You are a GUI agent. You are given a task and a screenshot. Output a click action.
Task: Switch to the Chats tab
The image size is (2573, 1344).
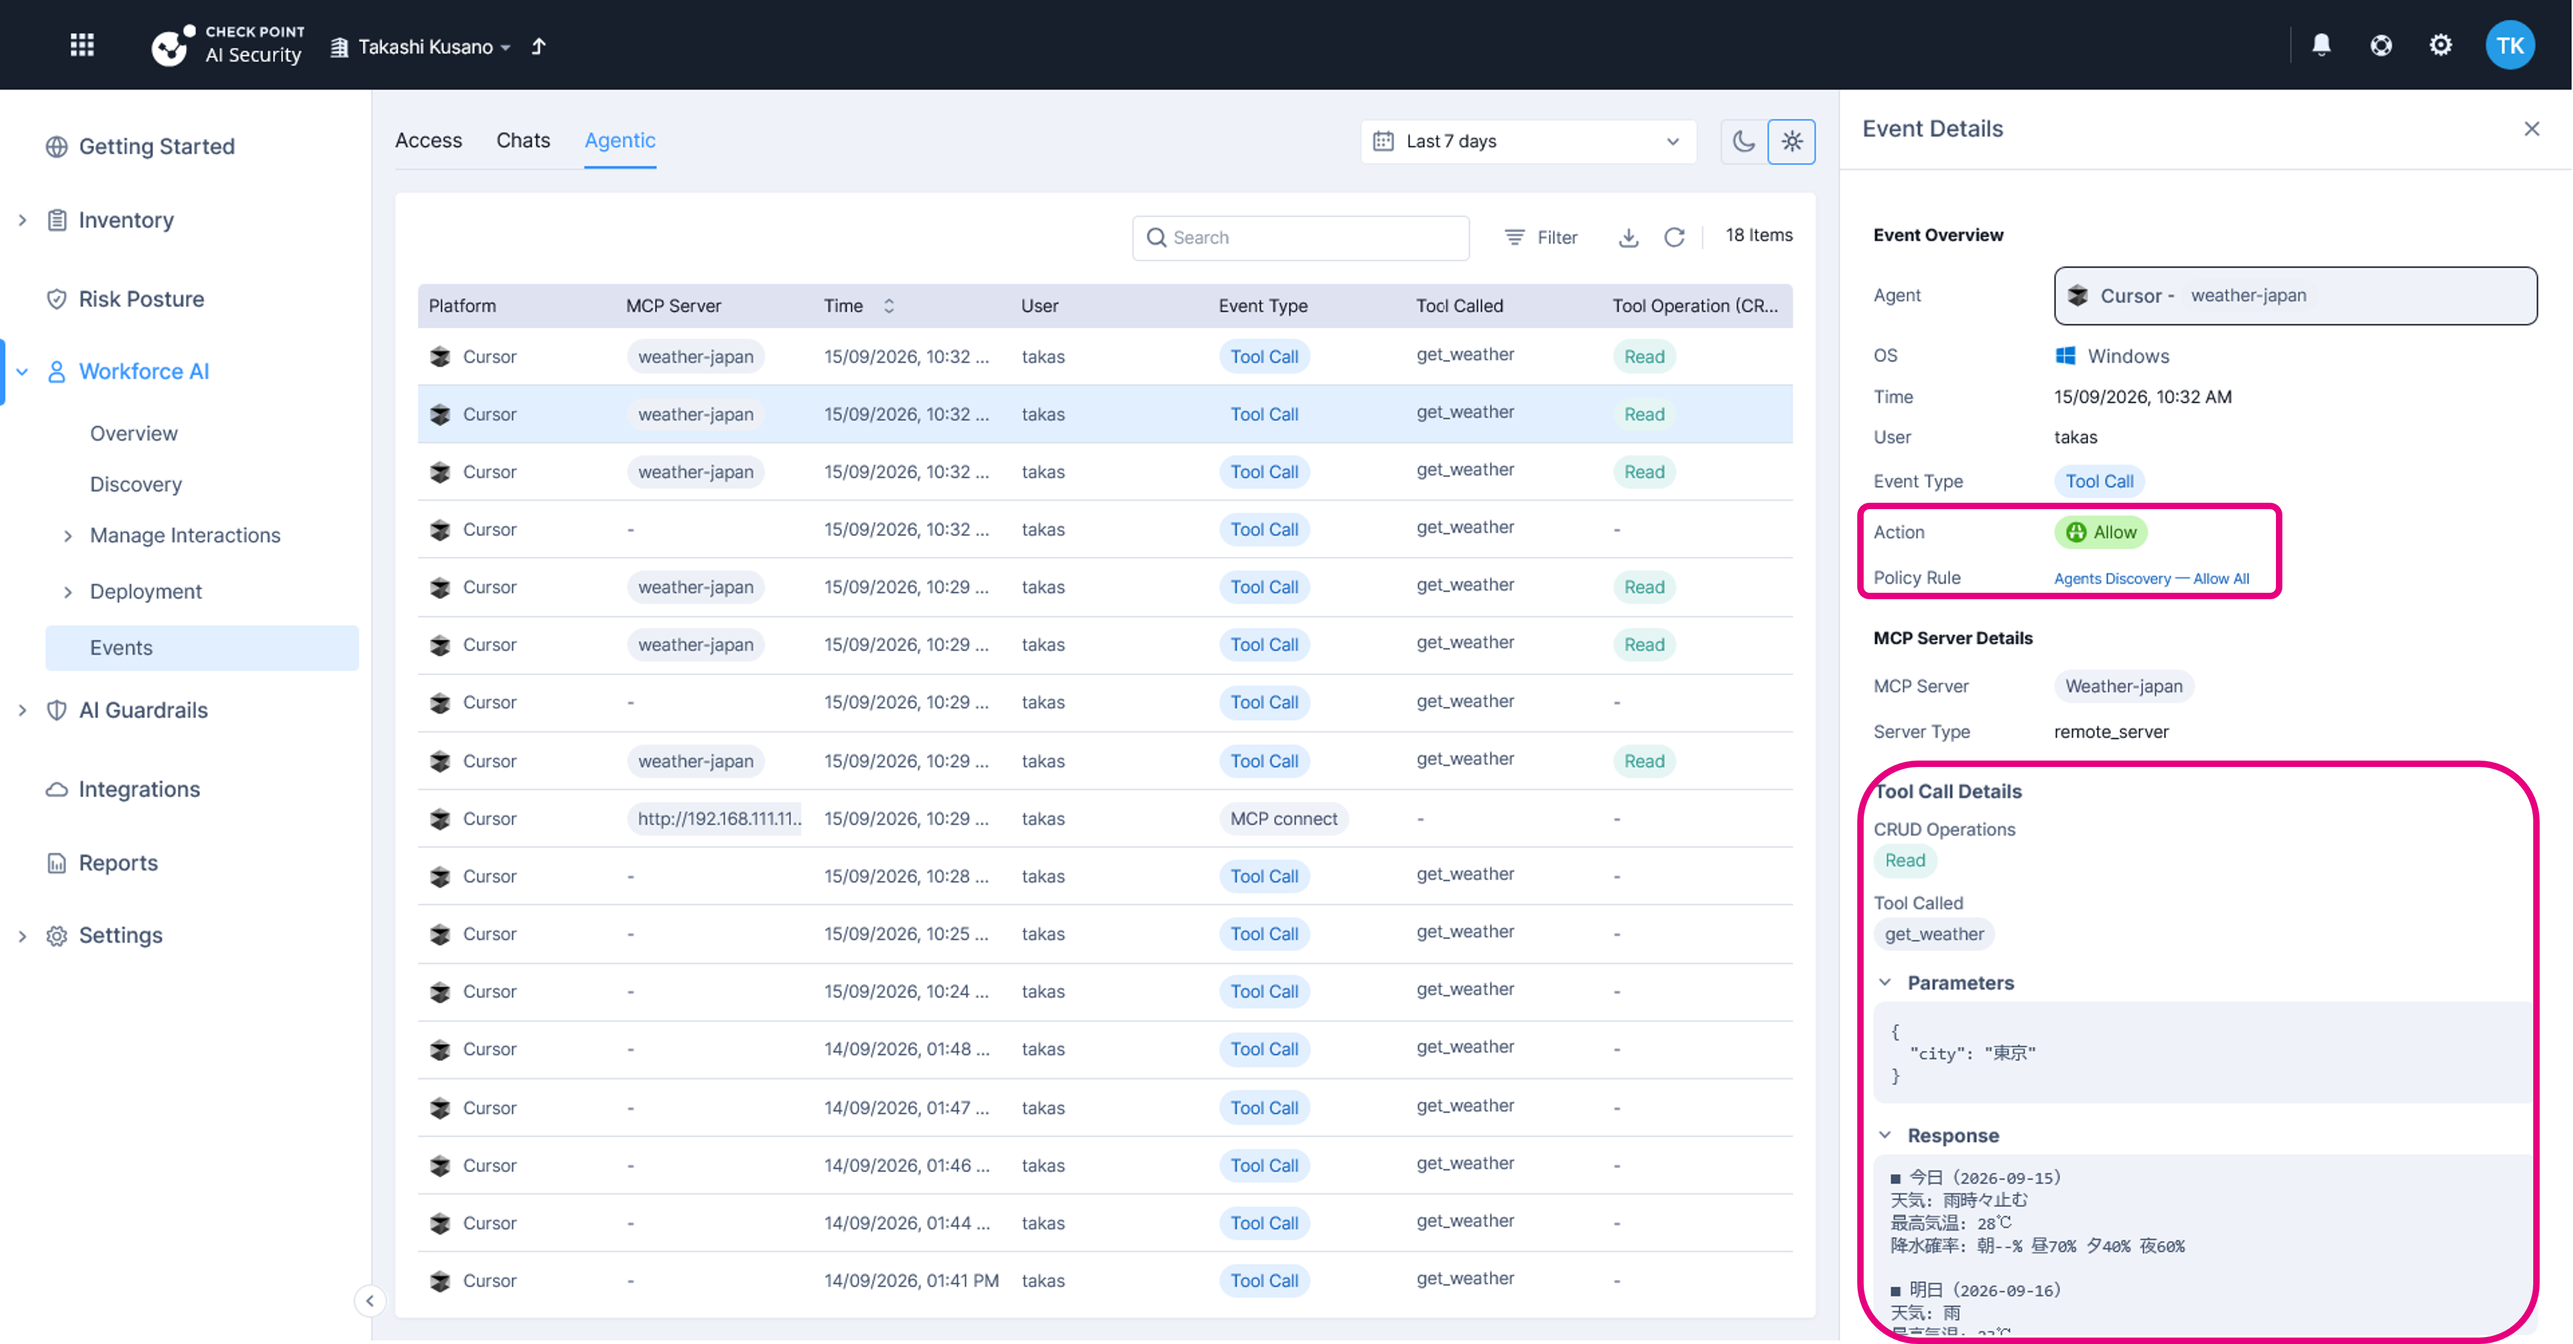523,140
